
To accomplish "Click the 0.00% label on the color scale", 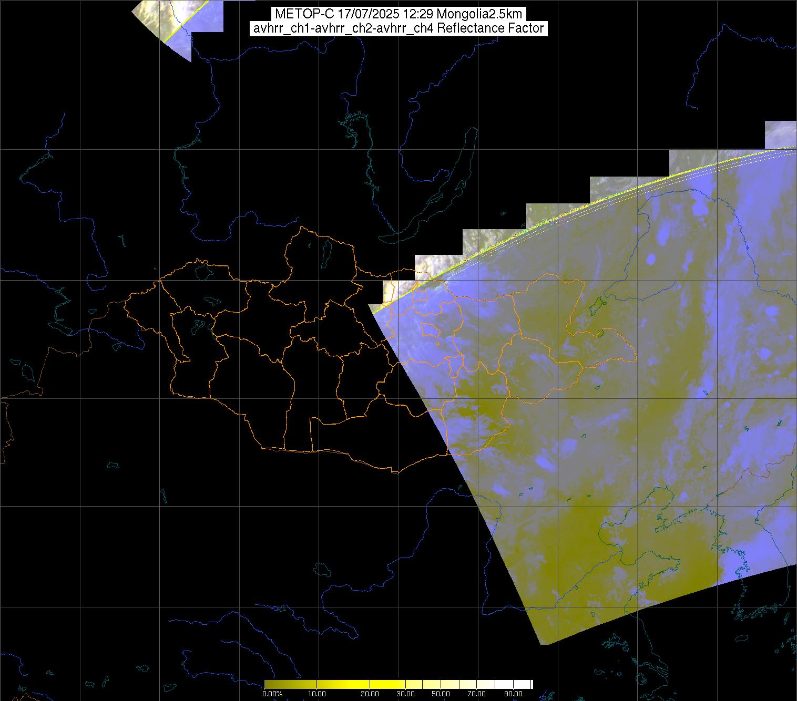I will tap(272, 694).
